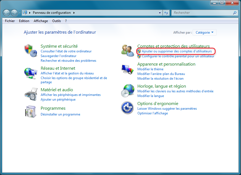Click Modifier l'arrière-plan du Bureau

coord(161,74)
